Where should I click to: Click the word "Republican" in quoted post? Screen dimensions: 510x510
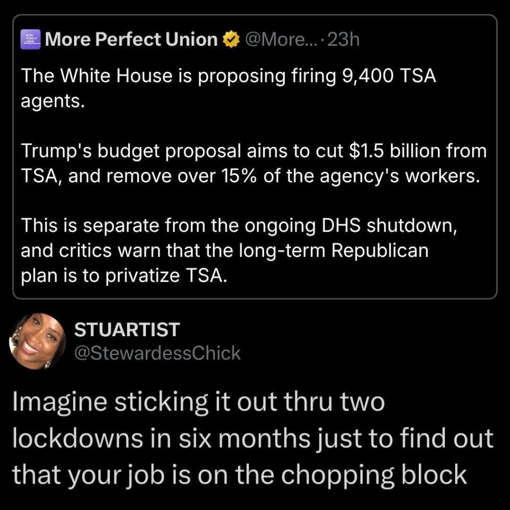click(380, 250)
